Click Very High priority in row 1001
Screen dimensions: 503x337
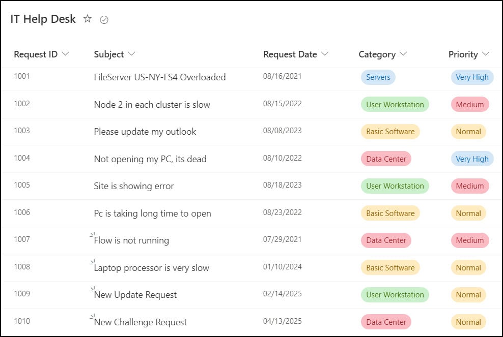click(472, 77)
